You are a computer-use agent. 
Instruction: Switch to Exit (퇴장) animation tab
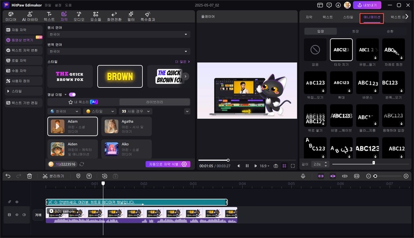(x=355, y=31)
